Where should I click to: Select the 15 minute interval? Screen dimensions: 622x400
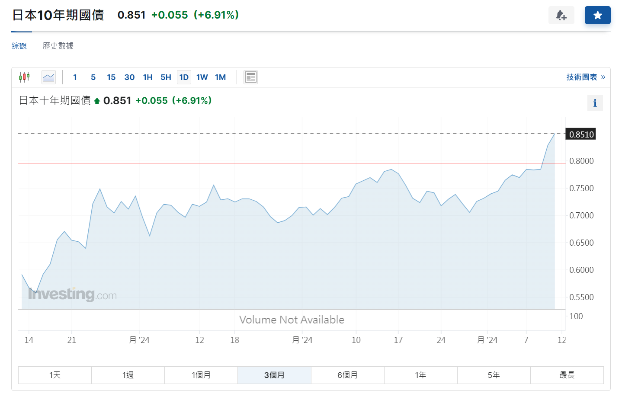point(111,77)
